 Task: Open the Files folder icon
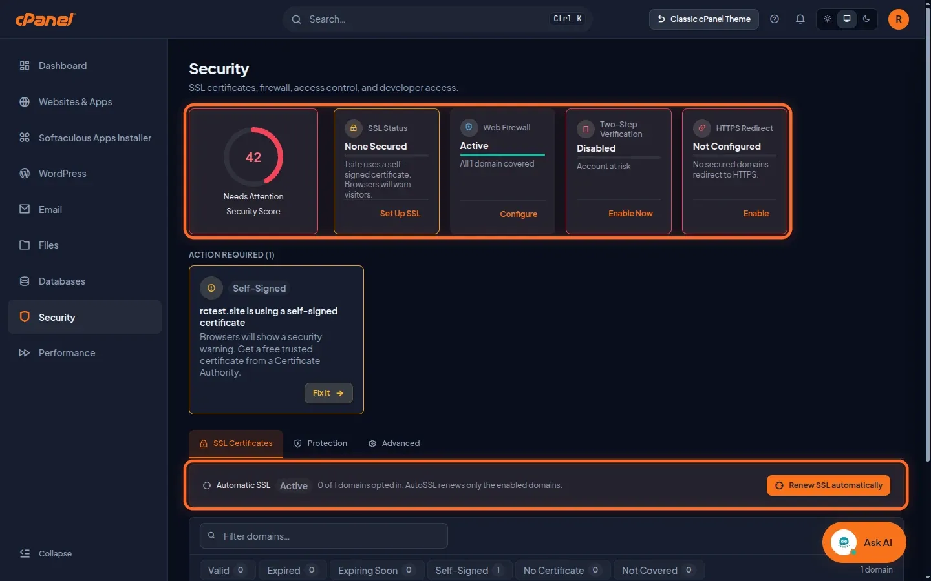[25, 245]
